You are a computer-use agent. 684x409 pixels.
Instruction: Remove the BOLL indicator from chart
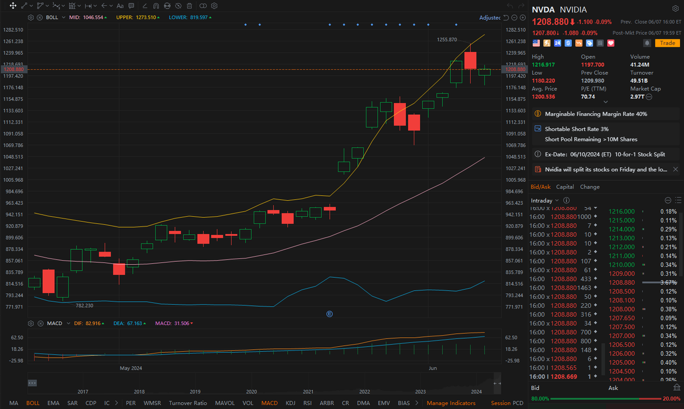pos(39,18)
